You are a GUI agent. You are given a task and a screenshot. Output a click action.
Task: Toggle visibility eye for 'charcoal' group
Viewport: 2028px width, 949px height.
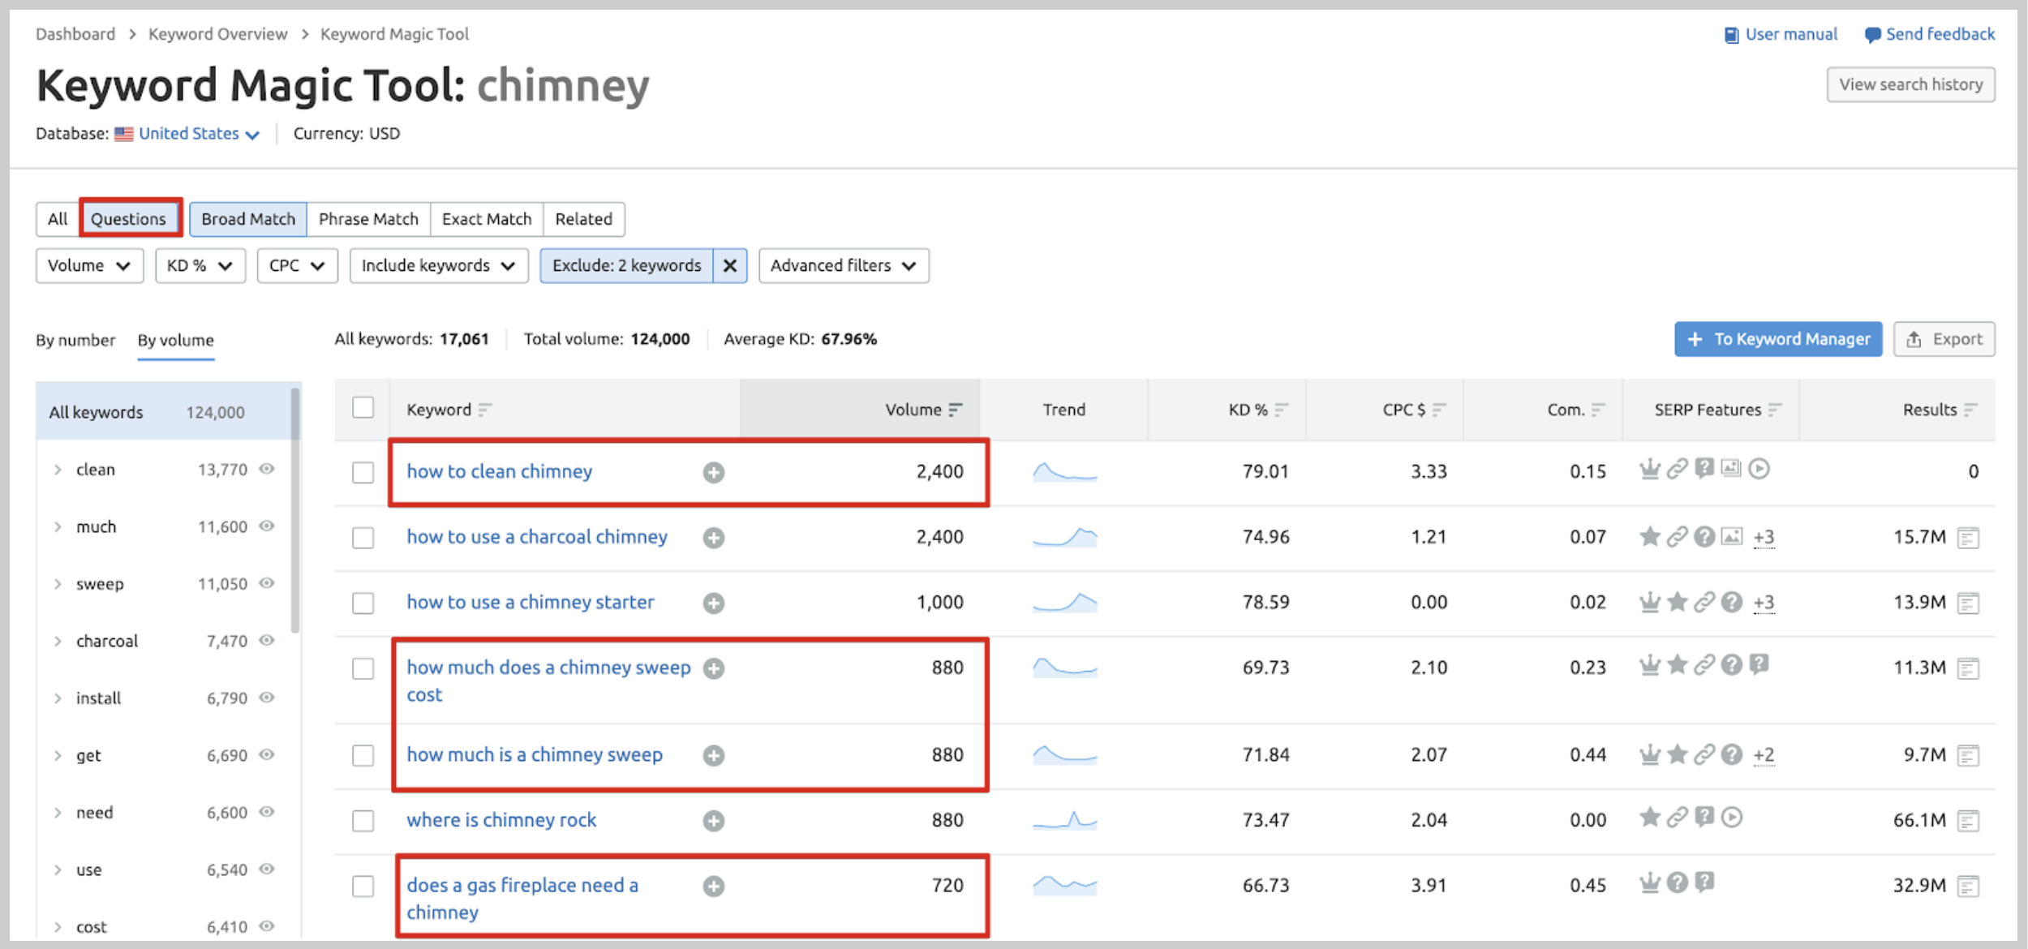click(267, 641)
